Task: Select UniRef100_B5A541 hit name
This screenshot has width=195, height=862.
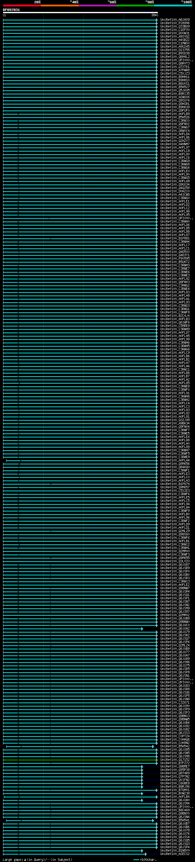Action: pyautogui.click(x=175, y=820)
